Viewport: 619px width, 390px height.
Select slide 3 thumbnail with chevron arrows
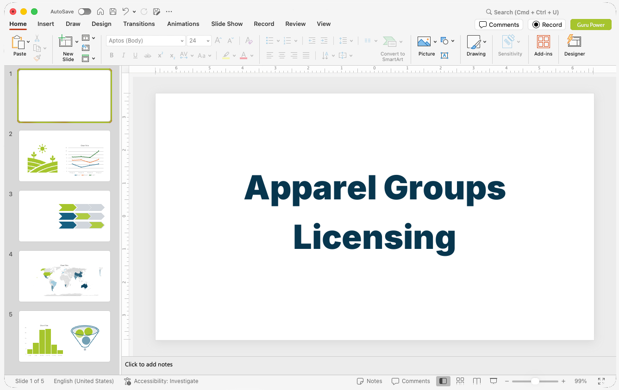(64, 216)
